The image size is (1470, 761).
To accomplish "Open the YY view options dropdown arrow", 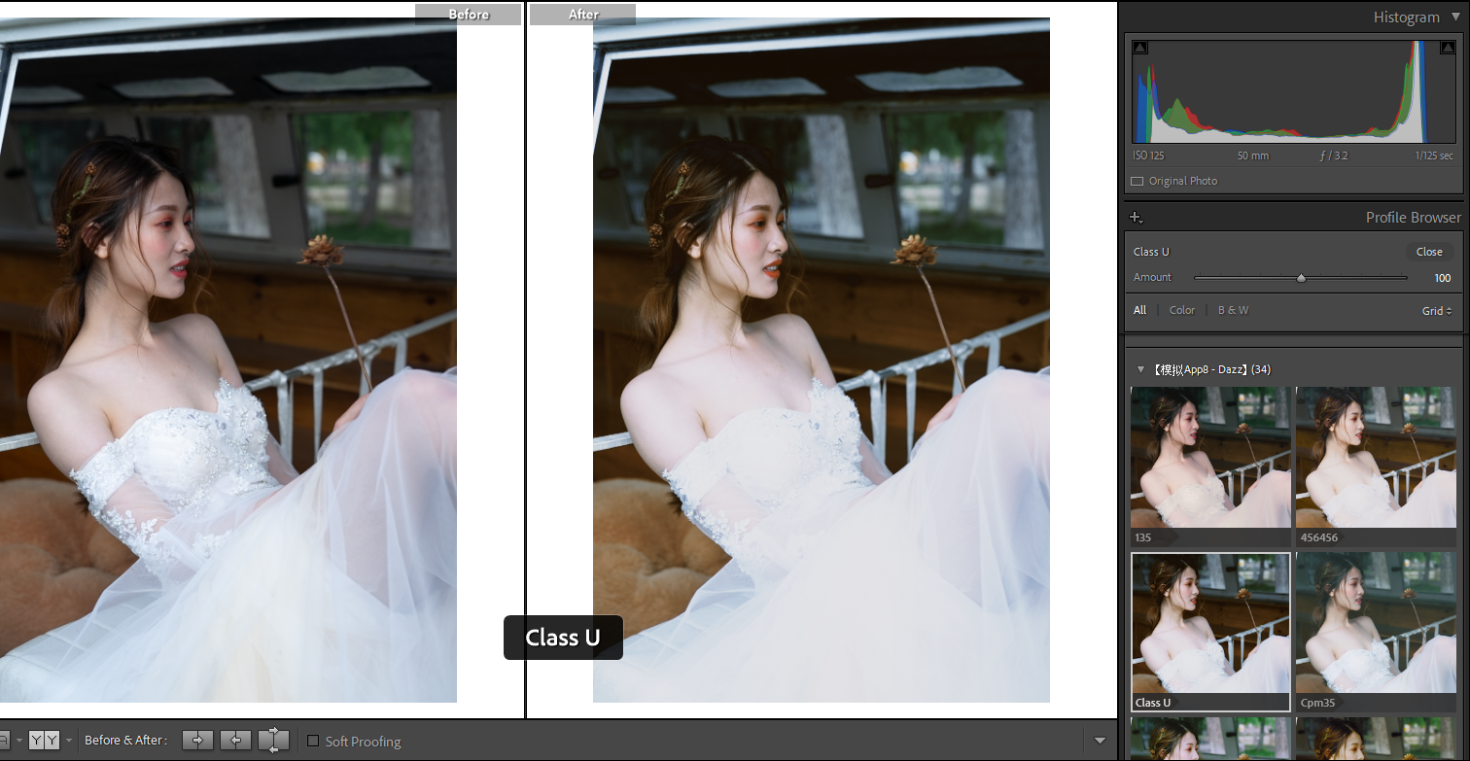I will click(69, 741).
